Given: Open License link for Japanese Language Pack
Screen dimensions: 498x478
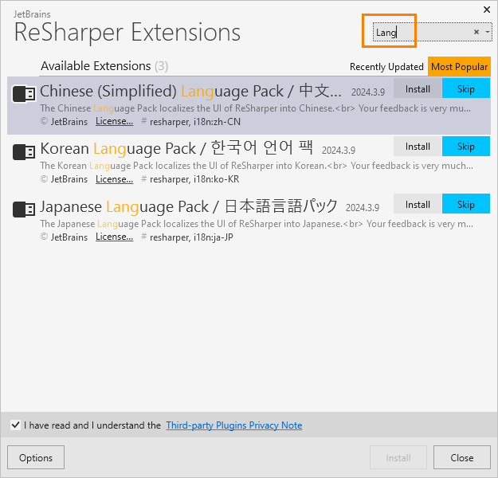Looking at the screenshot, I should click(x=114, y=237).
